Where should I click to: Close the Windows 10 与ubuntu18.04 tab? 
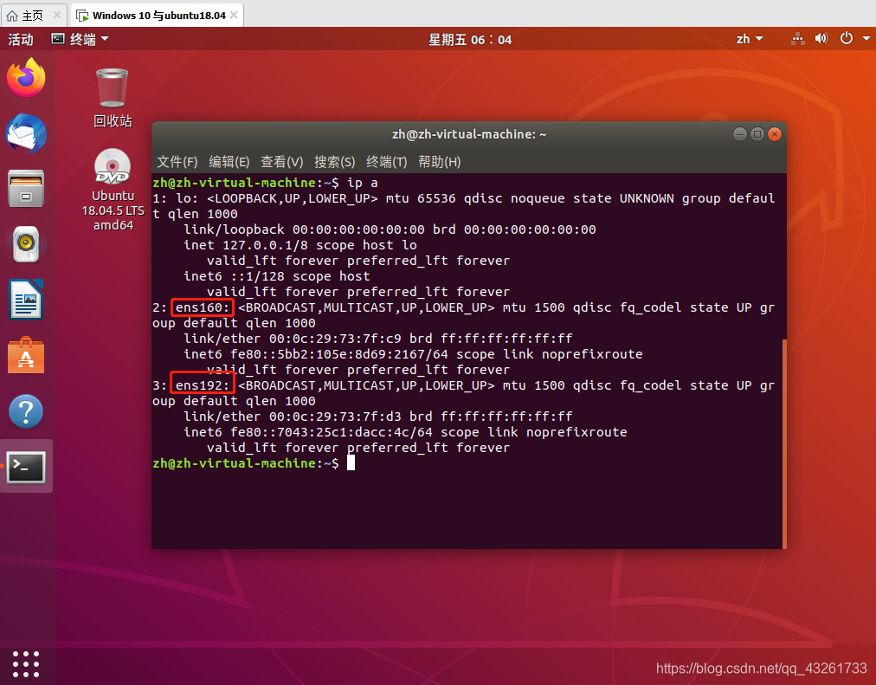click(234, 15)
